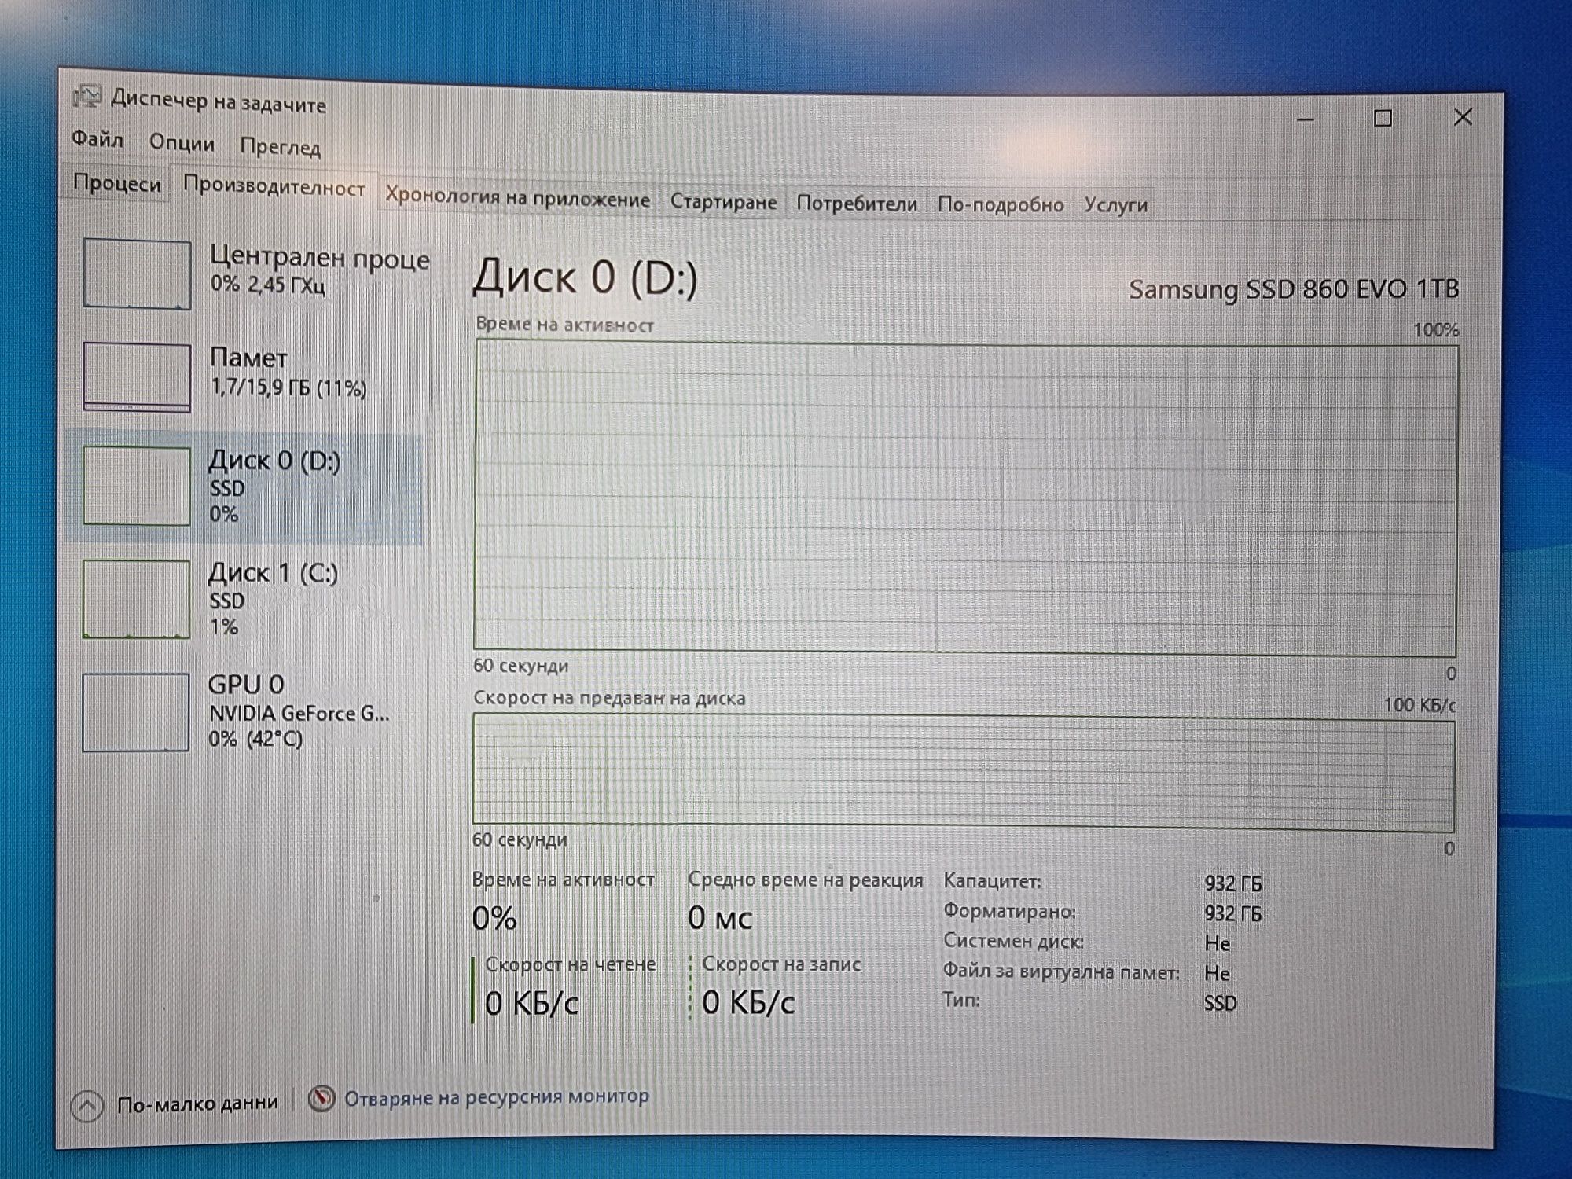
Task: Select the CPU mini graph thumbnail
Action: click(137, 274)
